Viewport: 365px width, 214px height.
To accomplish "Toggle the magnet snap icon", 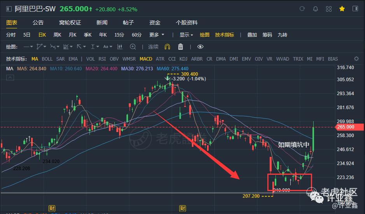I will [167, 47].
